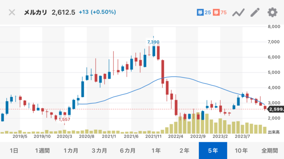Select the active 5年 tab

coord(213,150)
